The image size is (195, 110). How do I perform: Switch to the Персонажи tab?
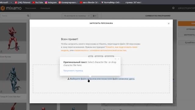pyautogui.click(x=30, y=8)
